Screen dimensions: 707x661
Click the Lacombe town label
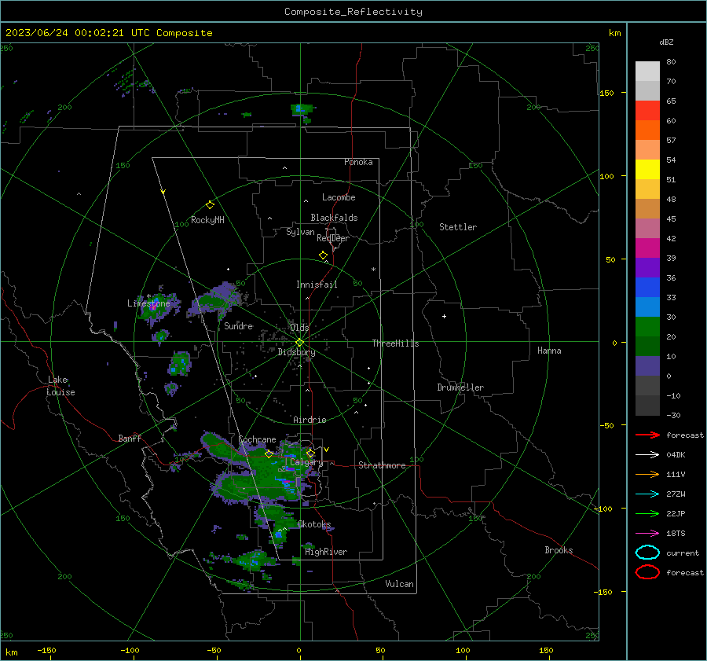[339, 197]
